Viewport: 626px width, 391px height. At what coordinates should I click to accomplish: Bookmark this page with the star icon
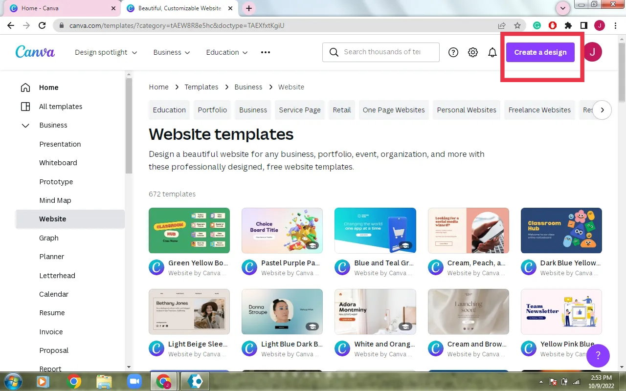click(517, 25)
